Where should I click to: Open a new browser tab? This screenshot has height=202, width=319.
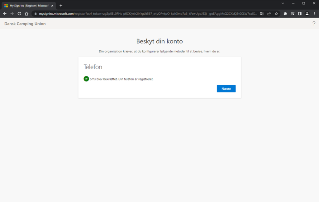(x=61, y=6)
